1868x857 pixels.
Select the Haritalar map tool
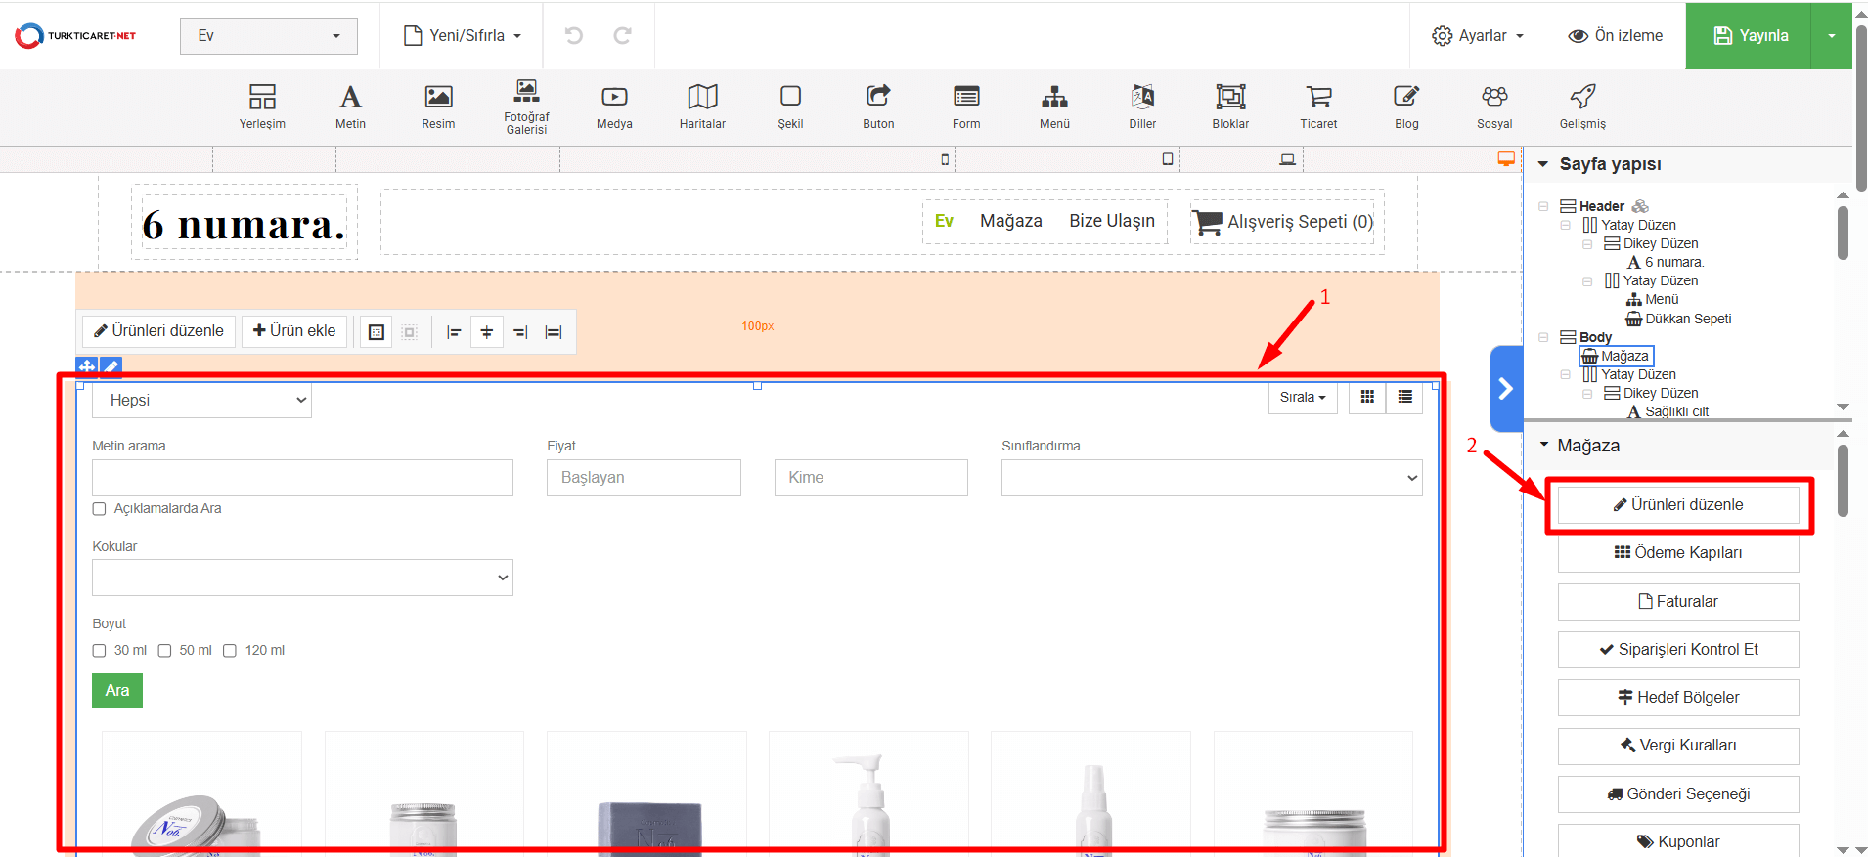click(702, 106)
